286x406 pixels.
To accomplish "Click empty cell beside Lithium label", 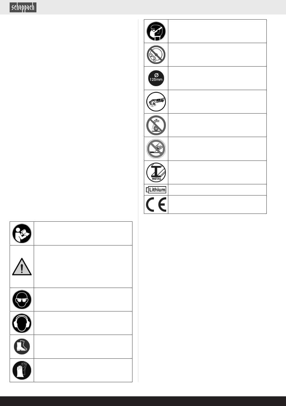I will point(217,190).
